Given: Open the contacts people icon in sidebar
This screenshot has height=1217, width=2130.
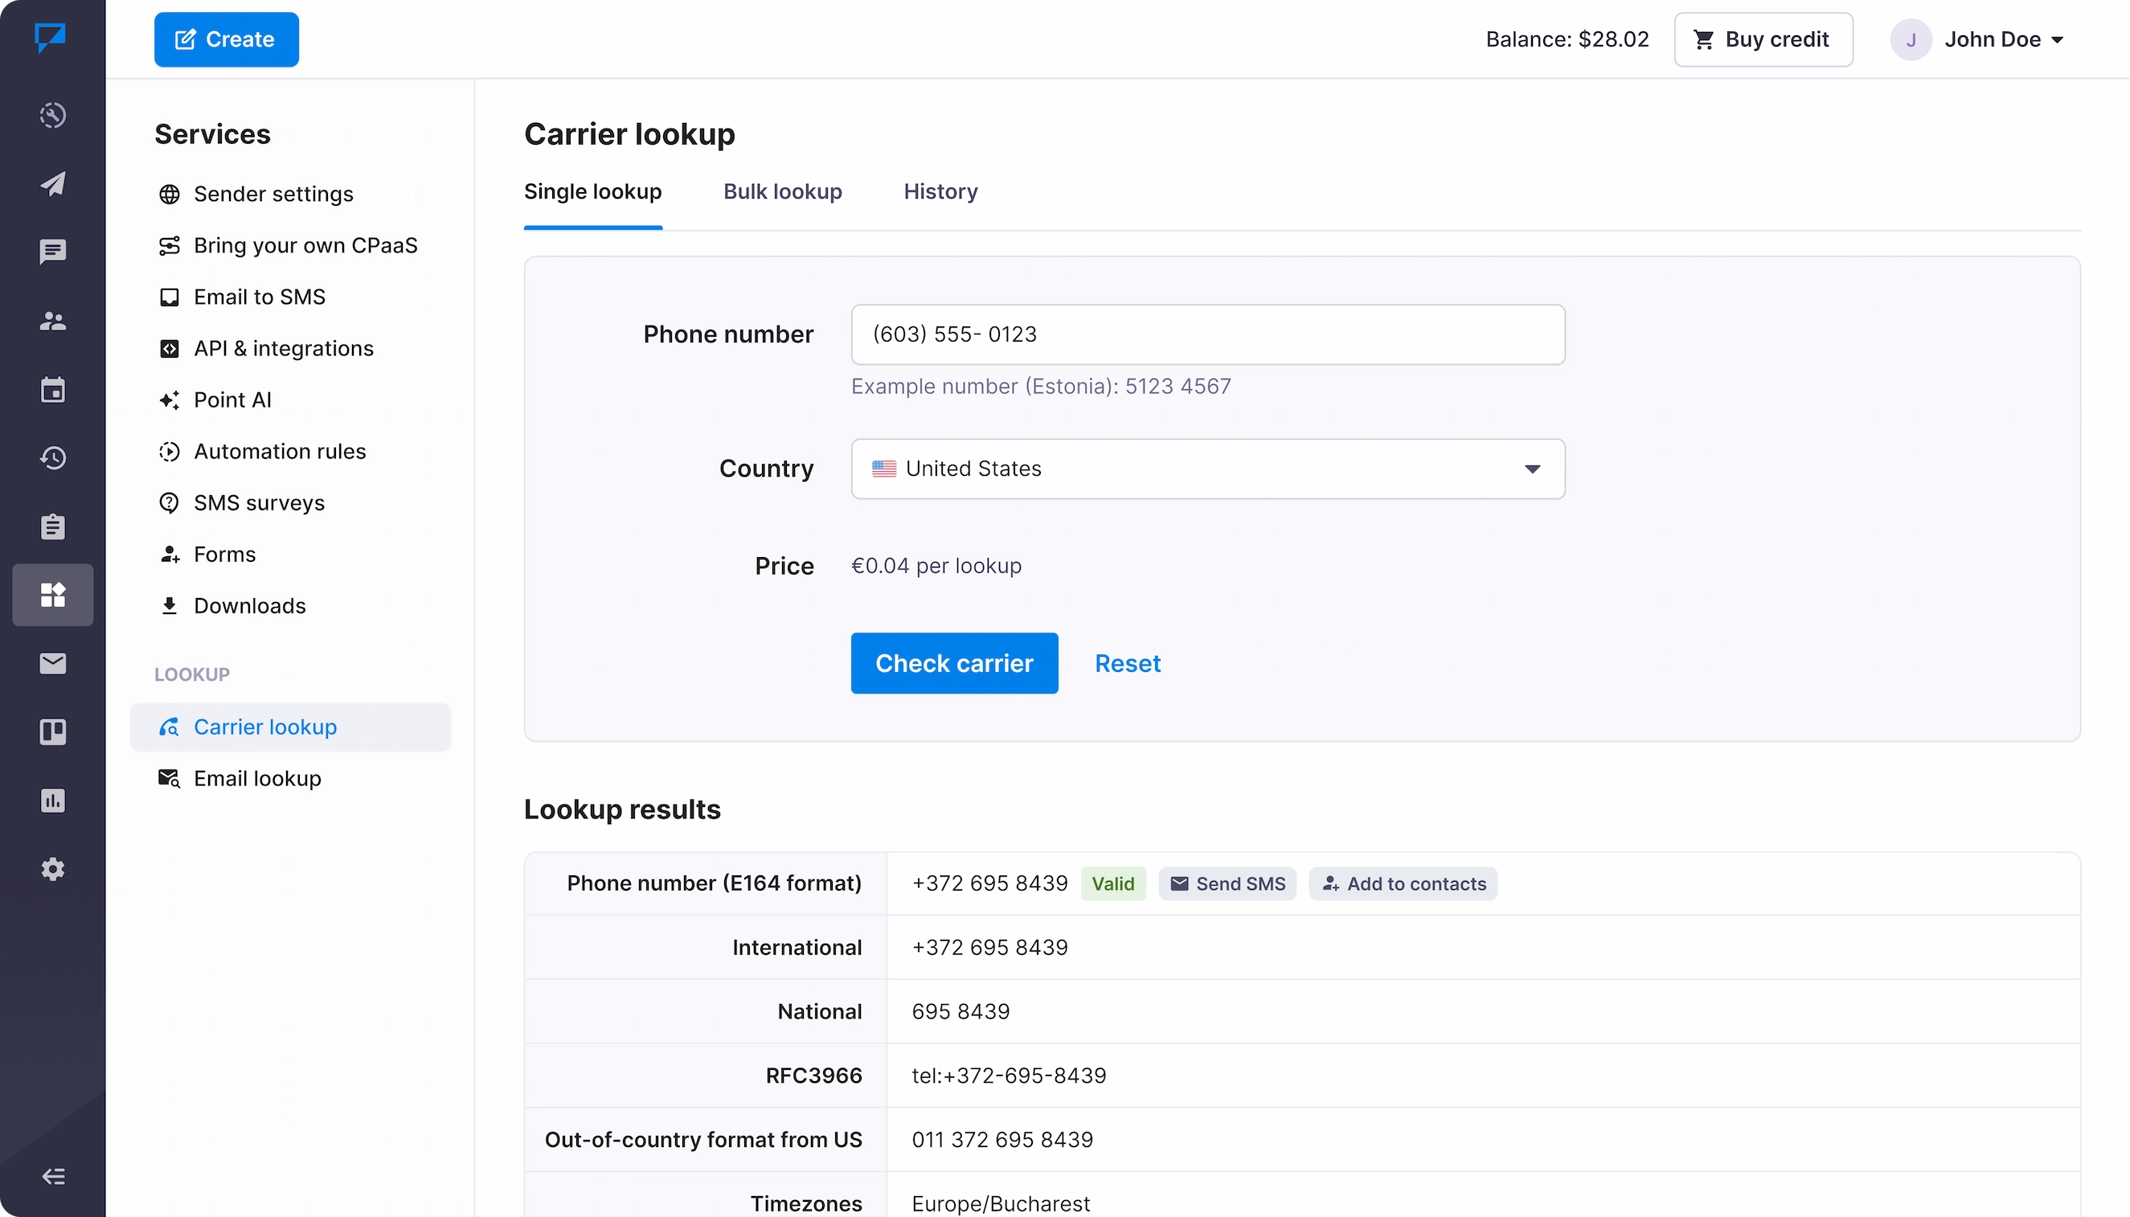Looking at the screenshot, I should tap(52, 321).
